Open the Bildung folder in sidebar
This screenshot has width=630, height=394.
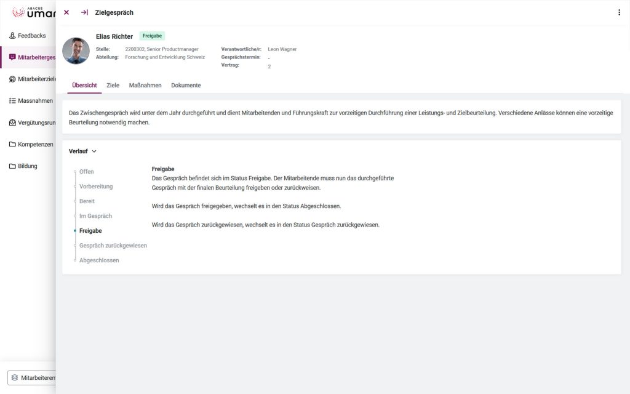coord(12,166)
